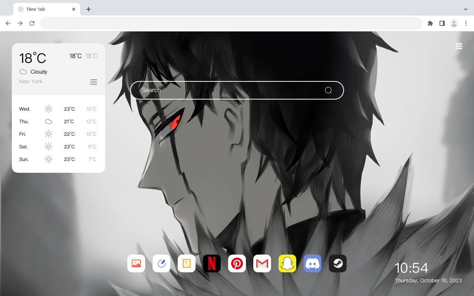Click the Thursday, October 10, 2023 date
Viewport: 474px width, 296px height.
[428, 280]
